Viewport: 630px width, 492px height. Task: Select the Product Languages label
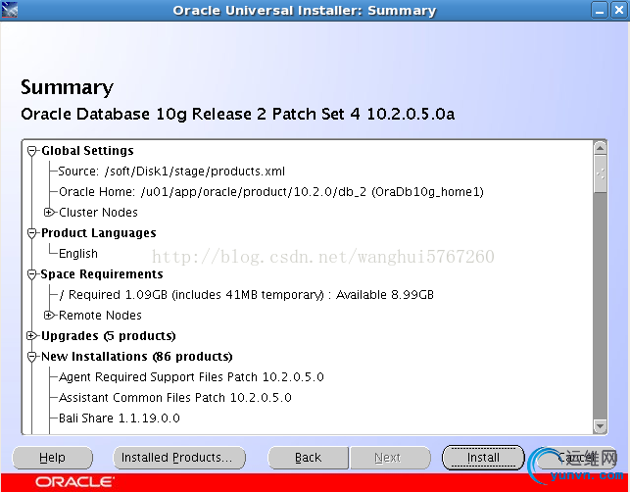coord(98,233)
